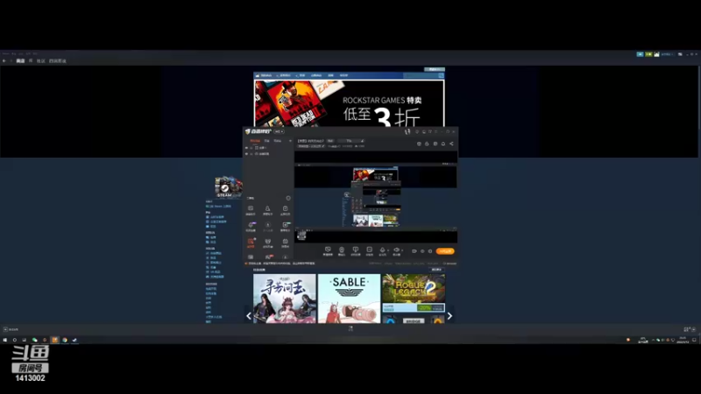This screenshot has height=394, width=701.
Task: Click the orange start streaming button
Action: point(445,251)
